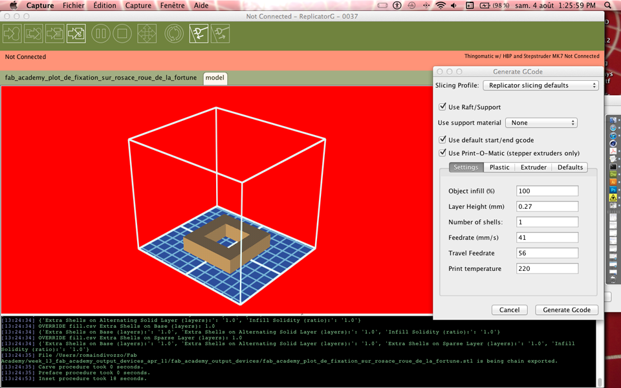Toggle Use default start/end gcode checkbox
Viewport: 621px width, 388px height.
pyautogui.click(x=442, y=140)
